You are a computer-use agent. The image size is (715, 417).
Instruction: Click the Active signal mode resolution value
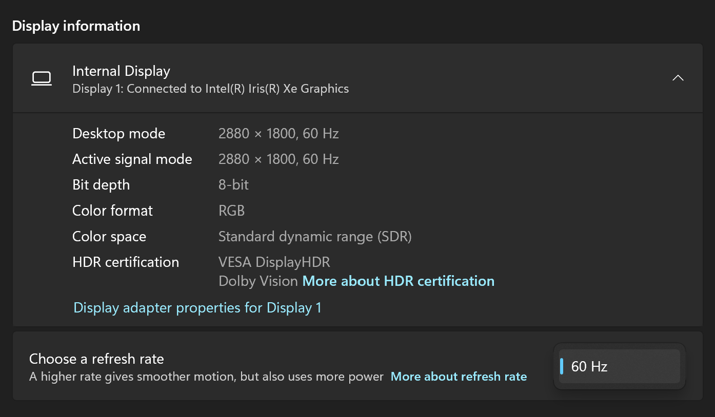click(x=278, y=159)
